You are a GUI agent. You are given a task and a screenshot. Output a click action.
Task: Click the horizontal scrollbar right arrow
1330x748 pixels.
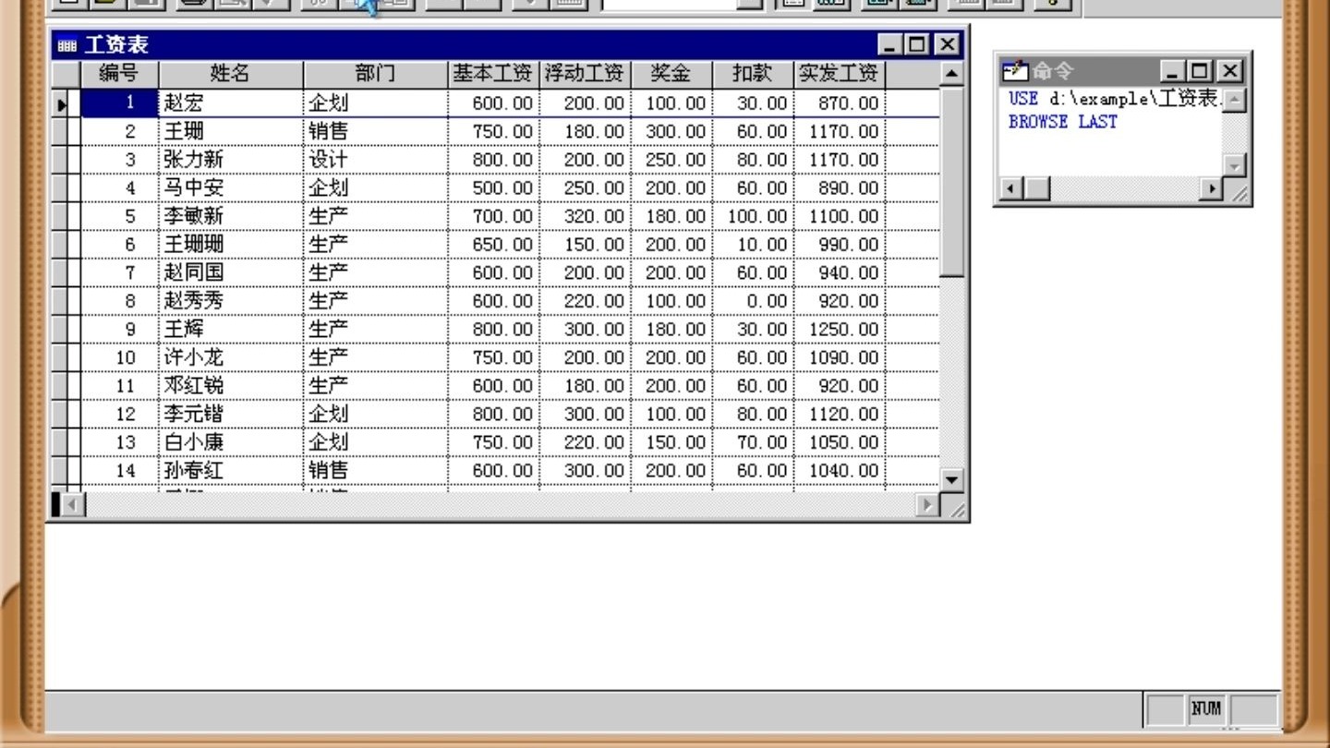click(x=926, y=504)
